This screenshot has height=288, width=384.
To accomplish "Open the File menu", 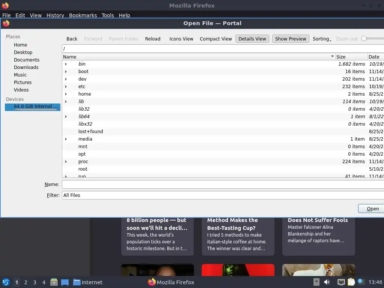I will tap(7, 15).
